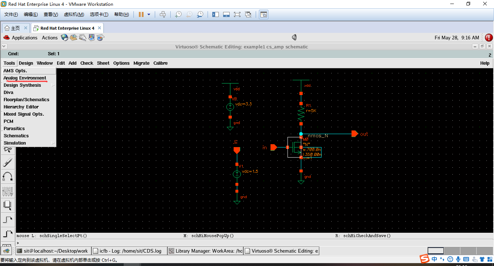Toggle VMware library sidebar view icon

216,14
